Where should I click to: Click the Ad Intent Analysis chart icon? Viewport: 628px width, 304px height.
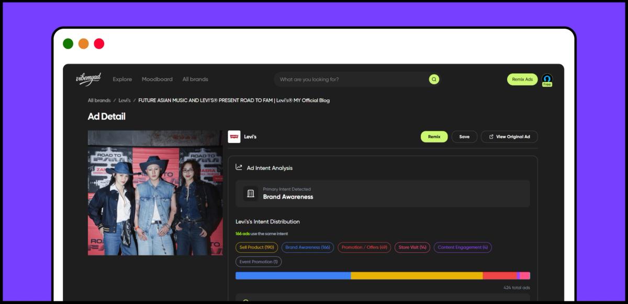(239, 167)
